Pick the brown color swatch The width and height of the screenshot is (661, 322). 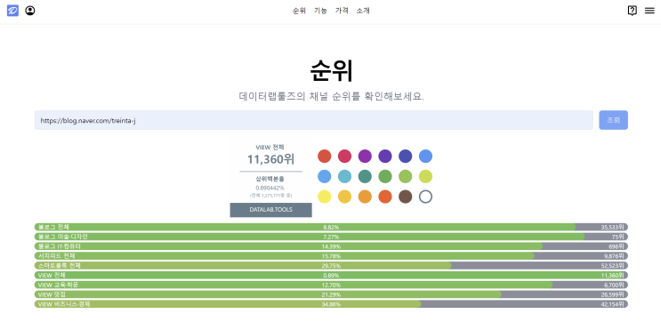(x=405, y=197)
